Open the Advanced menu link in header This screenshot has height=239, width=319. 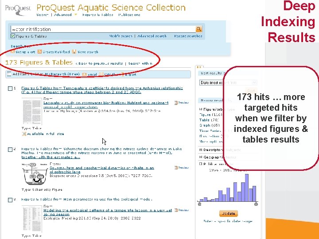coord(63,15)
